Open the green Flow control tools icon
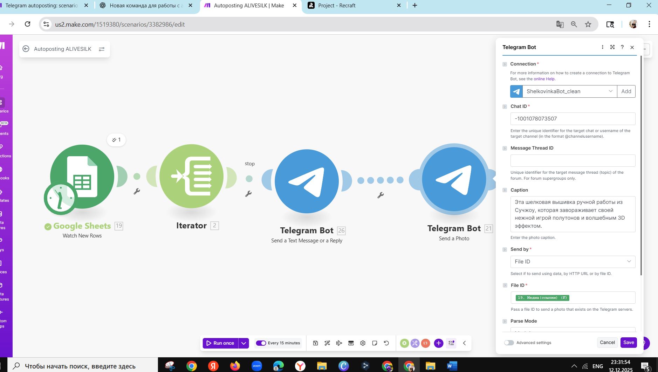658x372 pixels. pos(404,343)
